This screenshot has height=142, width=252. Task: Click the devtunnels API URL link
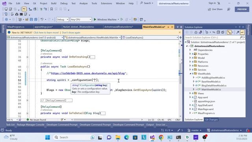coord(88,73)
